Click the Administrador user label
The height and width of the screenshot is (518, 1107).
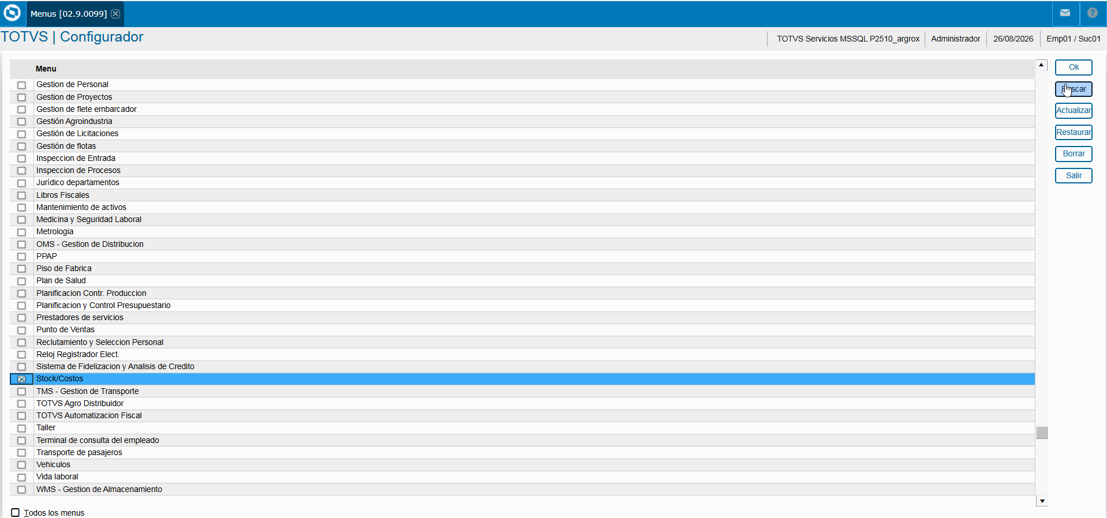pos(956,39)
